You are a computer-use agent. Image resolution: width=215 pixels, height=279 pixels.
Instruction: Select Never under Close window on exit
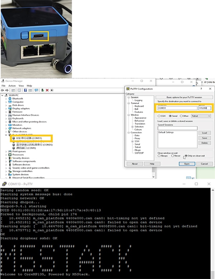click(172, 156)
